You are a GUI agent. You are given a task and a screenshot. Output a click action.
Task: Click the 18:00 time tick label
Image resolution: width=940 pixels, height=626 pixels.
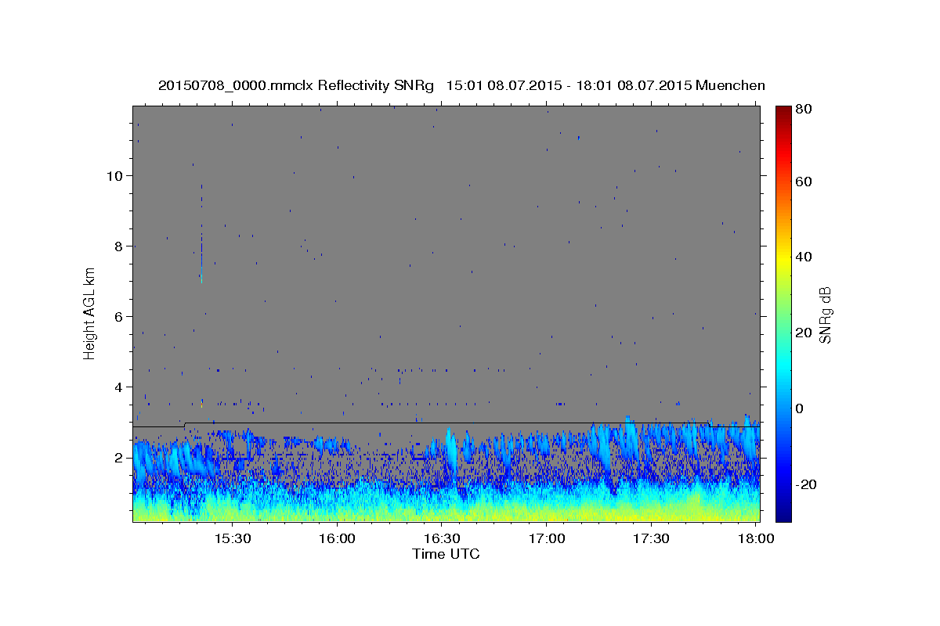756,539
